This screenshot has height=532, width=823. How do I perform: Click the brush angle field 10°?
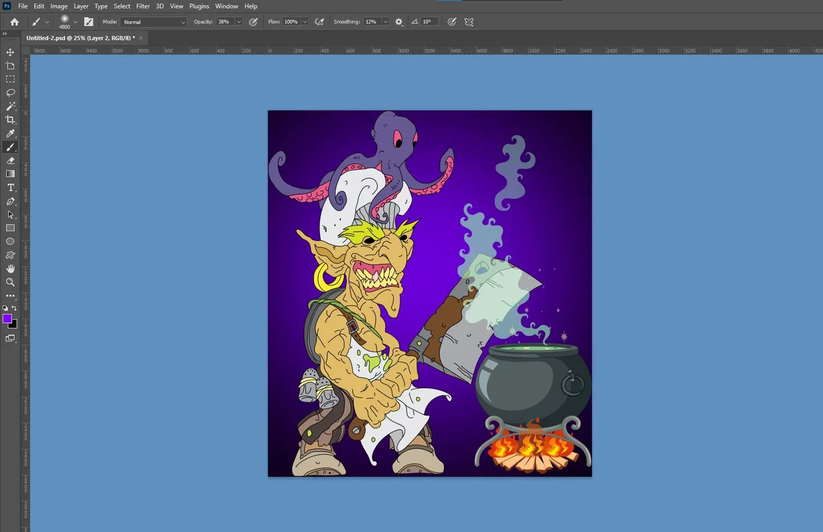click(x=429, y=22)
